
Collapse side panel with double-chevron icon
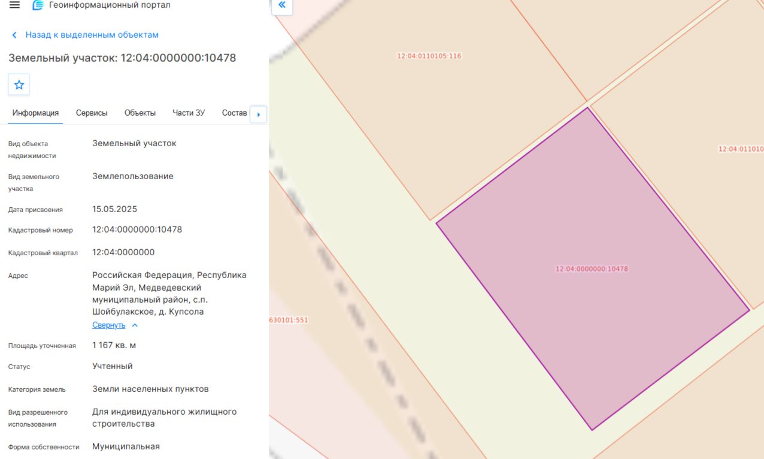pyautogui.click(x=281, y=5)
